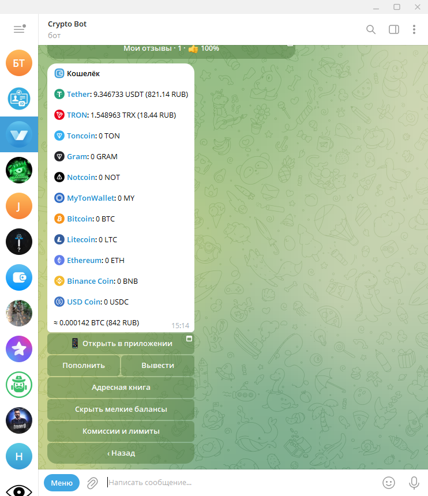Toggle Скрыть мелкие балансы
This screenshot has width=428, height=496.
[121, 409]
